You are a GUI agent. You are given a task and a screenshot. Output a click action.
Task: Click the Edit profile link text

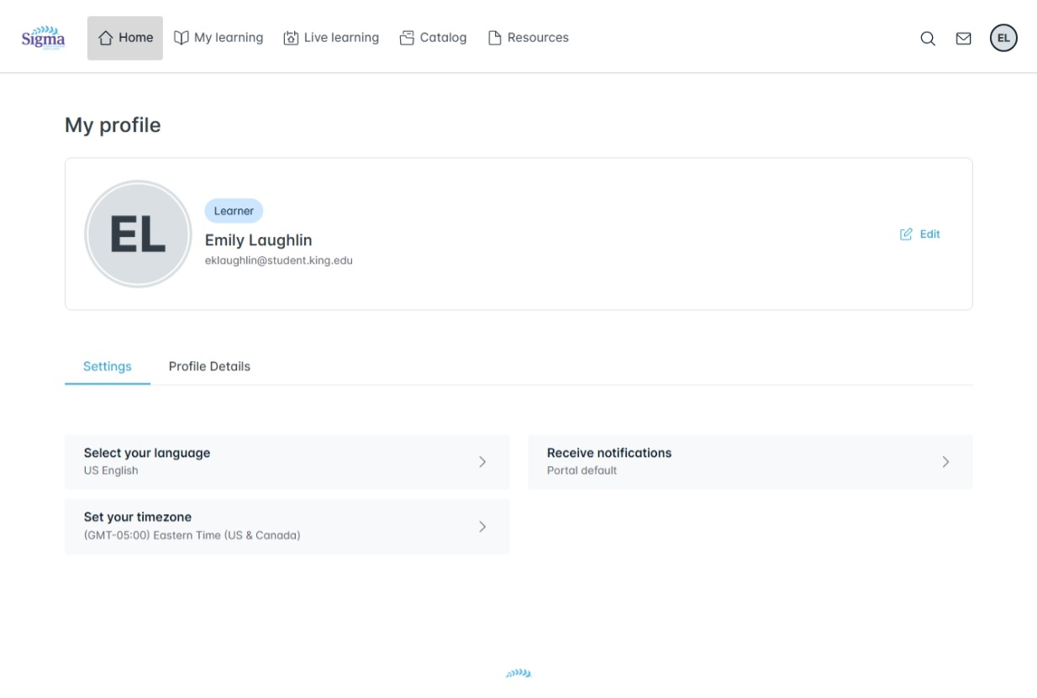929,234
